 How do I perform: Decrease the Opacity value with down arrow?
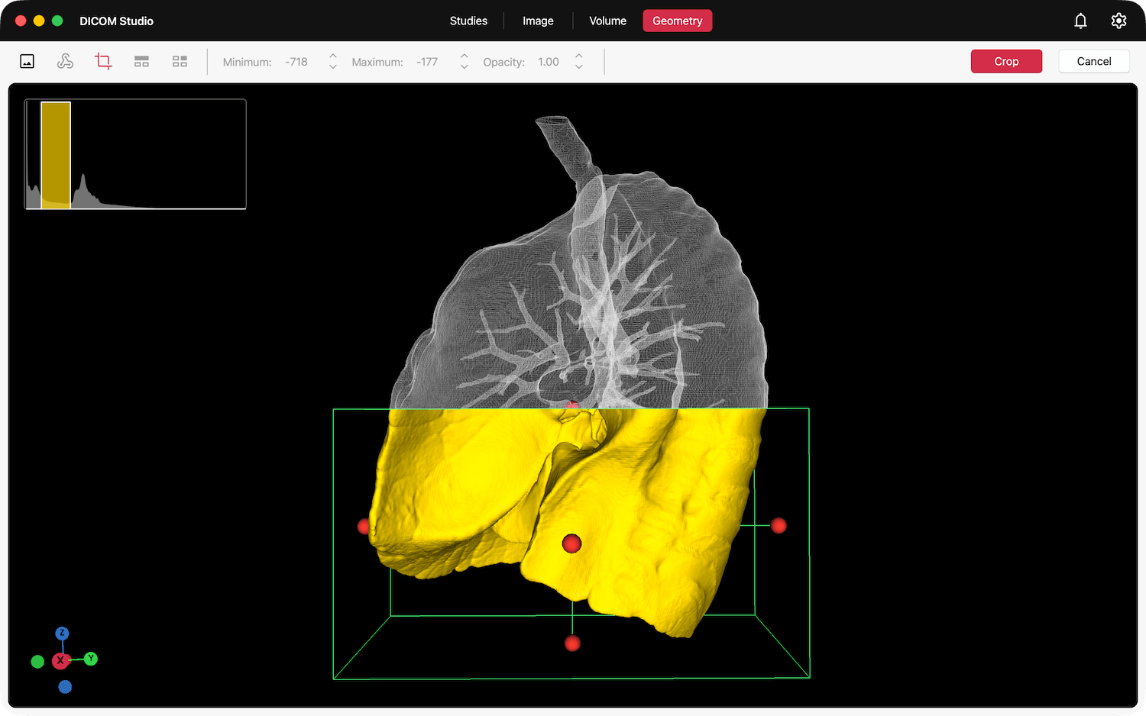(579, 67)
